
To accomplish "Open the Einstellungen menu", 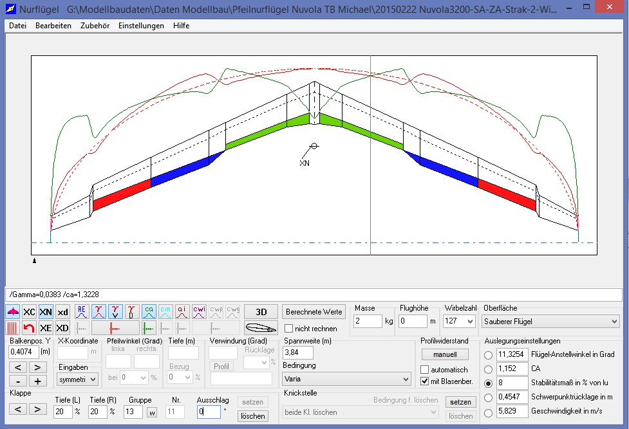I will [140, 26].
